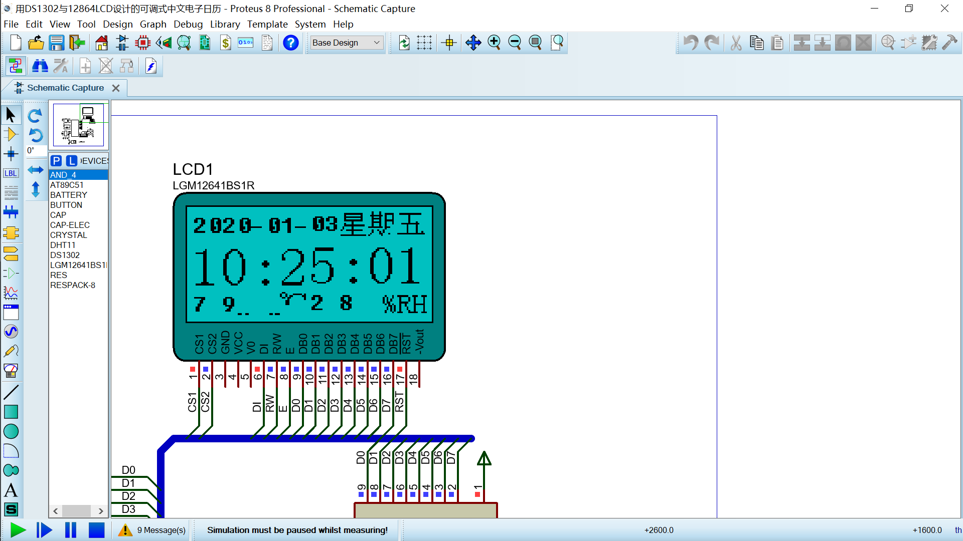This screenshot has height=541, width=963.
Task: Close the Schematic Capture tab
Action: coord(116,88)
